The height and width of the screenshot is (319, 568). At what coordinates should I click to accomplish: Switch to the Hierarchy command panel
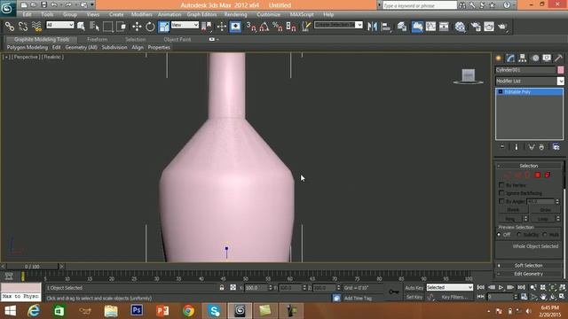point(523,58)
